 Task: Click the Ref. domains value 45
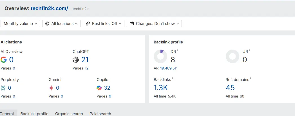[230, 88]
